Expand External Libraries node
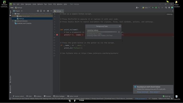 pos(13,21)
